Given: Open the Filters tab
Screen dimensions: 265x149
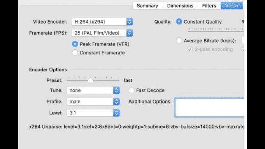Looking at the screenshot, I should coord(209,6).
